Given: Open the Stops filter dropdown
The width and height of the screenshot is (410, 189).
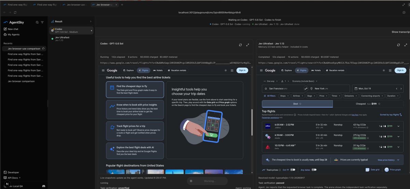Looking at the screenshot, I should pyautogui.click(x=284, y=96).
